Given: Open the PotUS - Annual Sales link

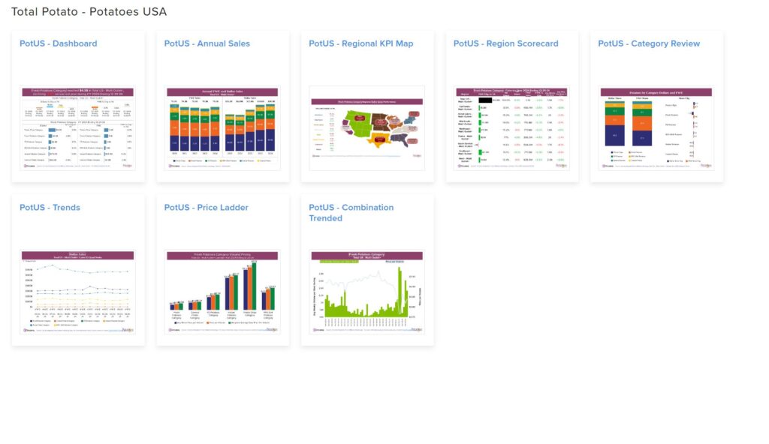Looking at the screenshot, I should 207,43.
